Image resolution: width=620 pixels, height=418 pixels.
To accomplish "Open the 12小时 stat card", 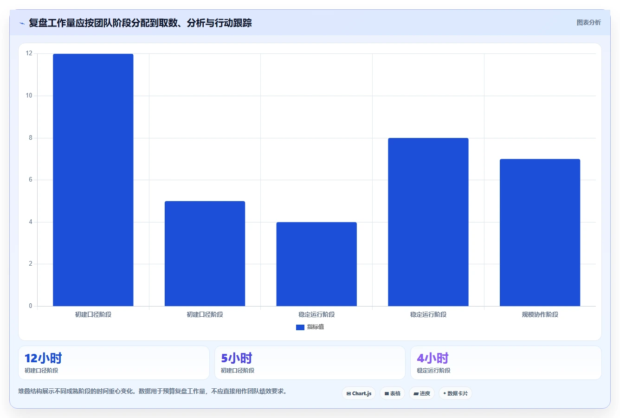I will tap(114, 363).
